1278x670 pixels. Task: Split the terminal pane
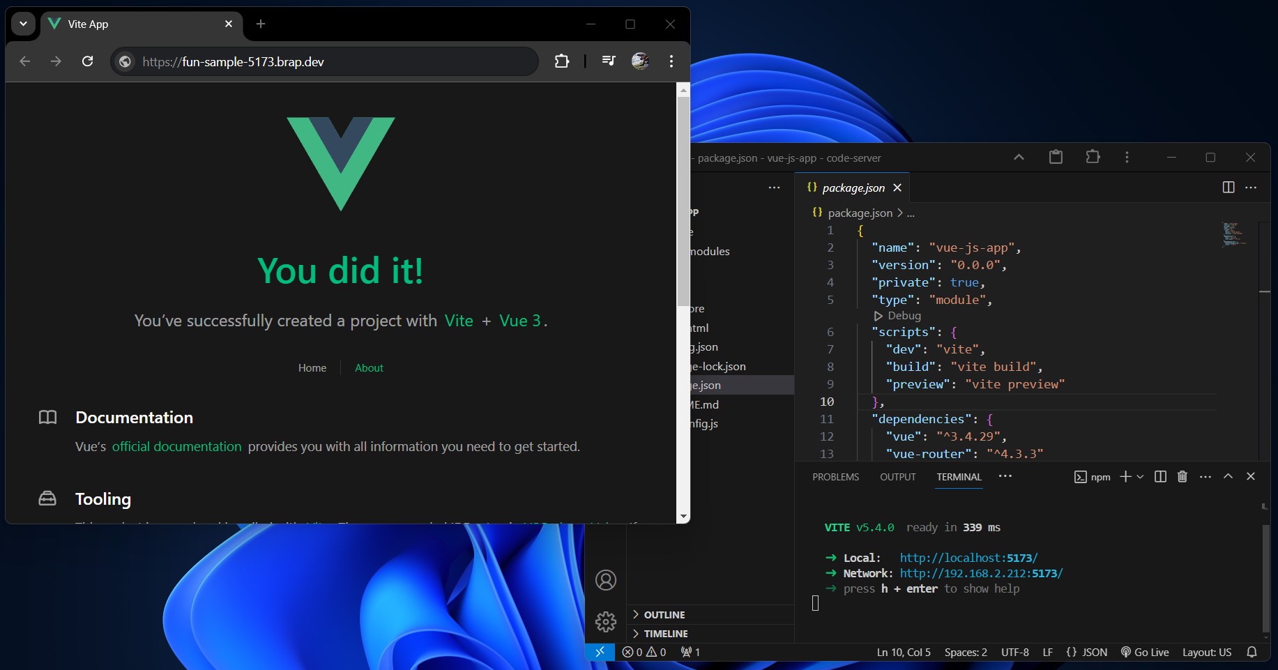click(x=1159, y=476)
